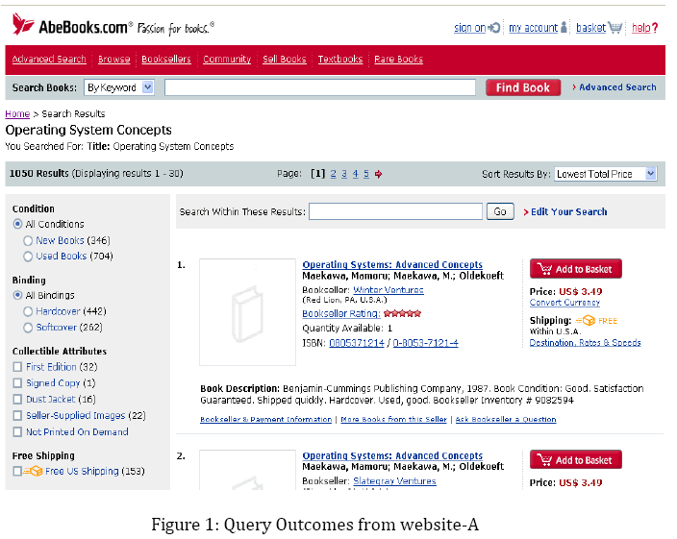This screenshot has width=677, height=539.
Task: Click the Bookseller Rating link
Action: 341,313
